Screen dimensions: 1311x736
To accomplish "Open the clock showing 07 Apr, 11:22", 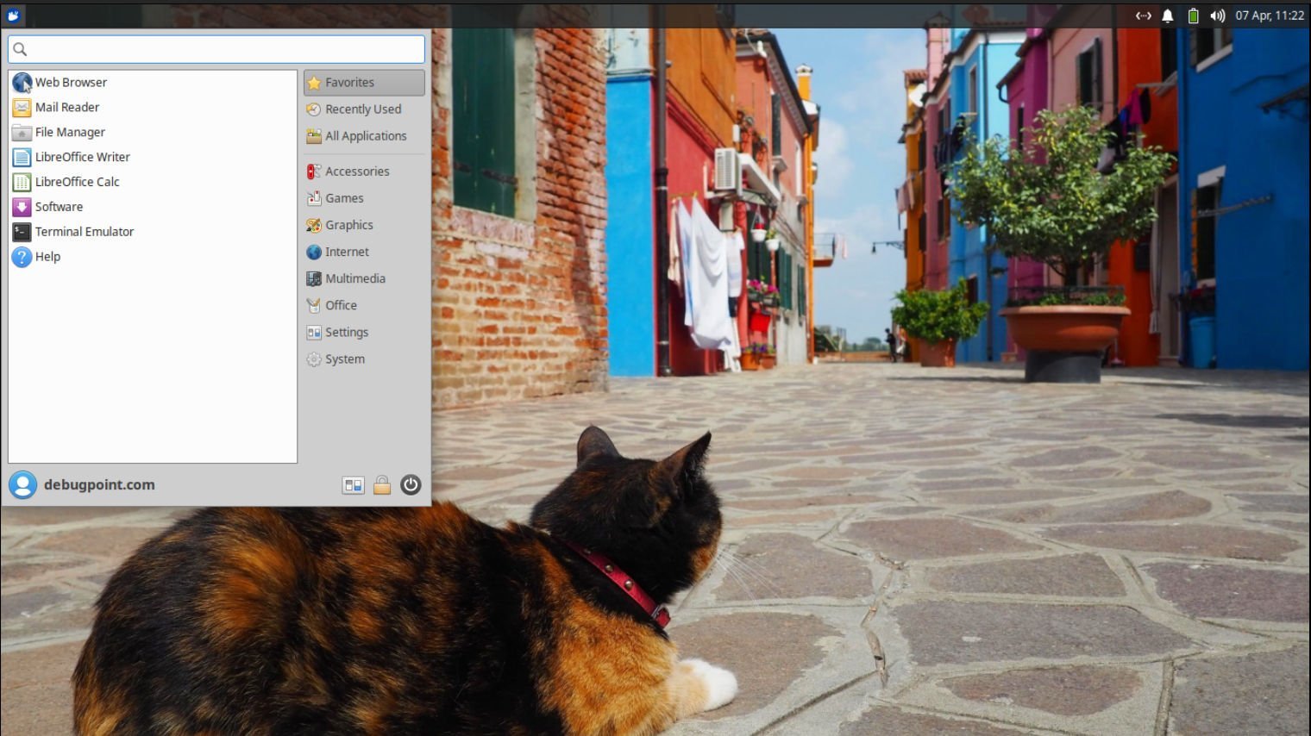I will click(x=1269, y=16).
